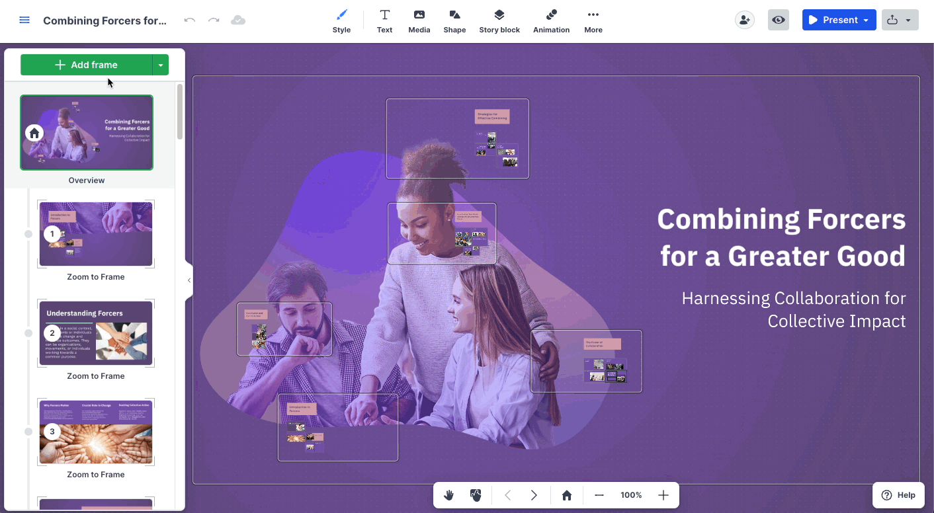This screenshot has height=513, width=934.
Task: Open the Help button
Action: 898,495
